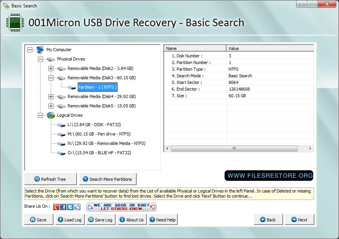Click the O:\ BLUE HP drive icon
The width and height of the screenshot is (339, 239).
[x=61, y=153]
